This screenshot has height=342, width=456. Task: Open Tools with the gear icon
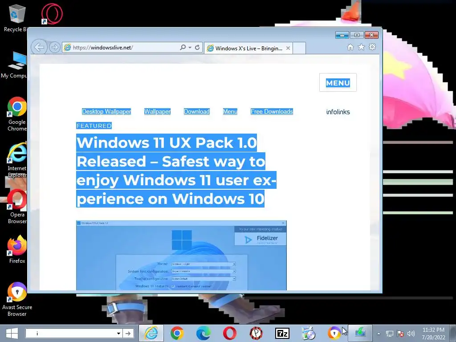(372, 47)
